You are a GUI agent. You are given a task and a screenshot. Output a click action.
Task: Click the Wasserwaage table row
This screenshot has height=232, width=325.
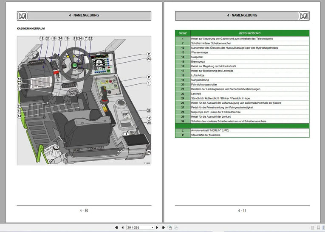(242, 52)
